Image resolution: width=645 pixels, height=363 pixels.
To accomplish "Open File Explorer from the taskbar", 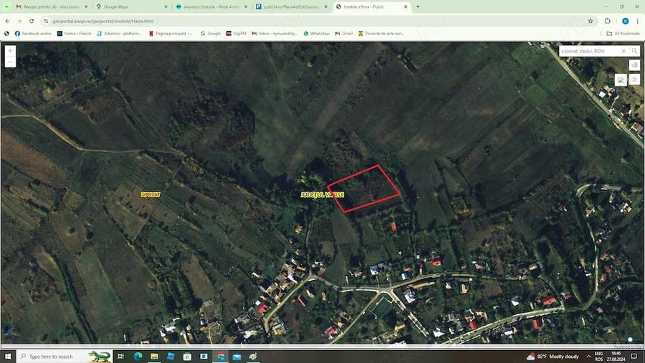I will pyautogui.click(x=154, y=357).
